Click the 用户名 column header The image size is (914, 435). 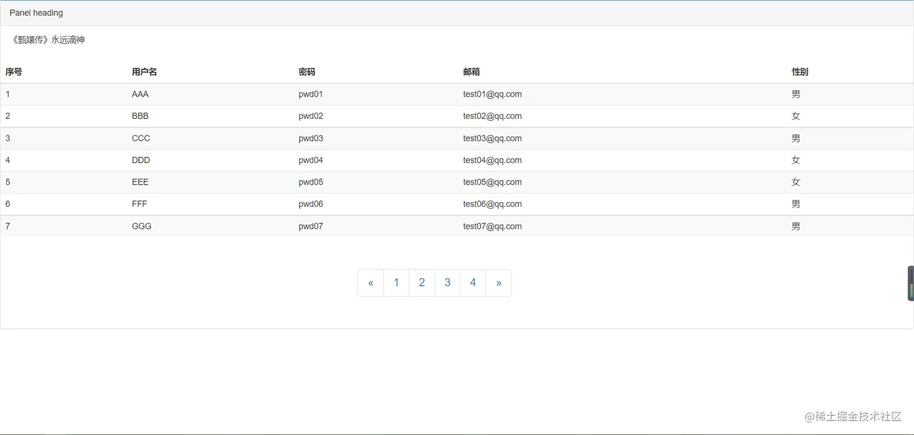click(144, 72)
